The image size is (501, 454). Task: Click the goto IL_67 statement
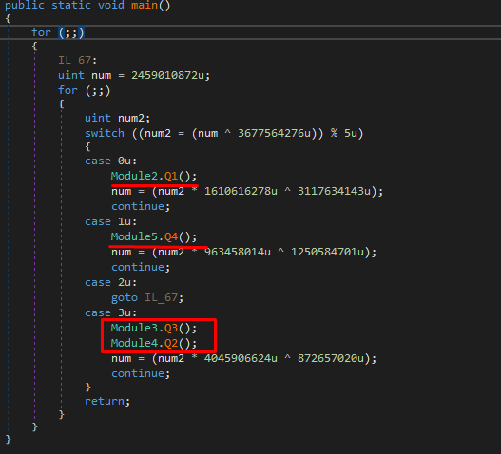click(147, 298)
